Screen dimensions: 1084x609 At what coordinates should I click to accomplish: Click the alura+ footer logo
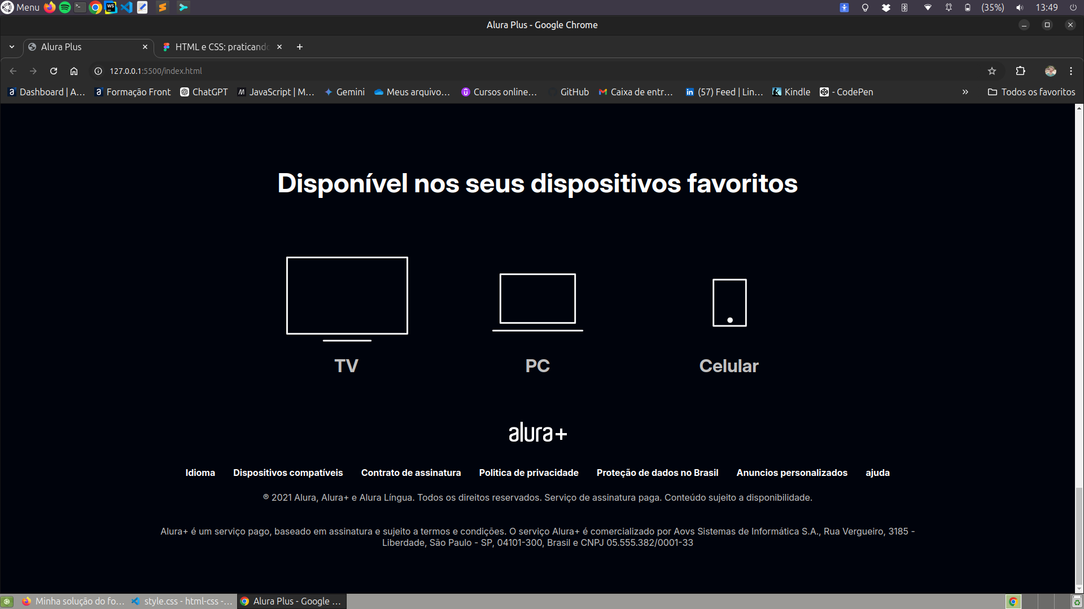coord(537,433)
